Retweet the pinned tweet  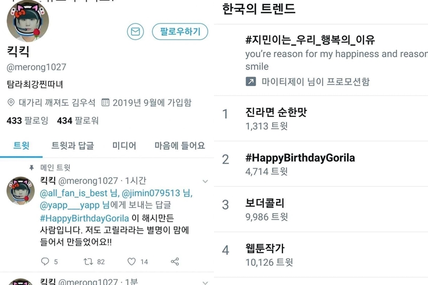88,262
